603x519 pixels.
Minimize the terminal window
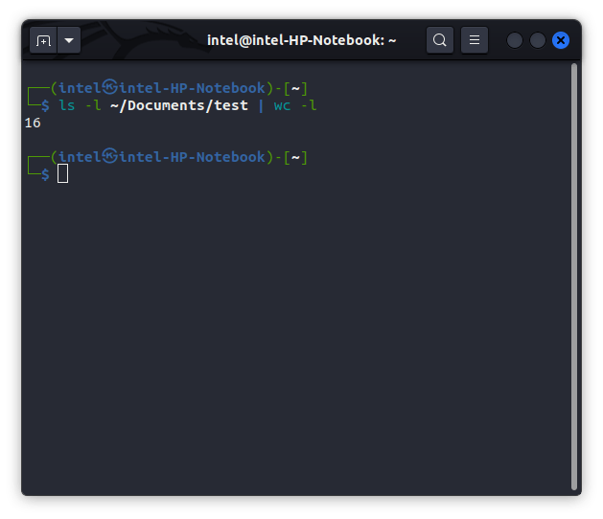[x=515, y=40]
